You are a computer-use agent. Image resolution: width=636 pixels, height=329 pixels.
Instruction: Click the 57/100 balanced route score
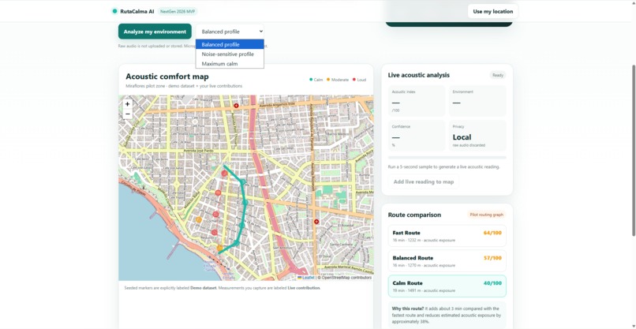[492, 258]
